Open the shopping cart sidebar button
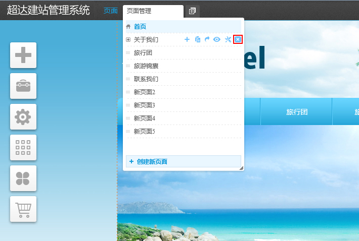This screenshot has width=359, height=241. (x=23, y=209)
